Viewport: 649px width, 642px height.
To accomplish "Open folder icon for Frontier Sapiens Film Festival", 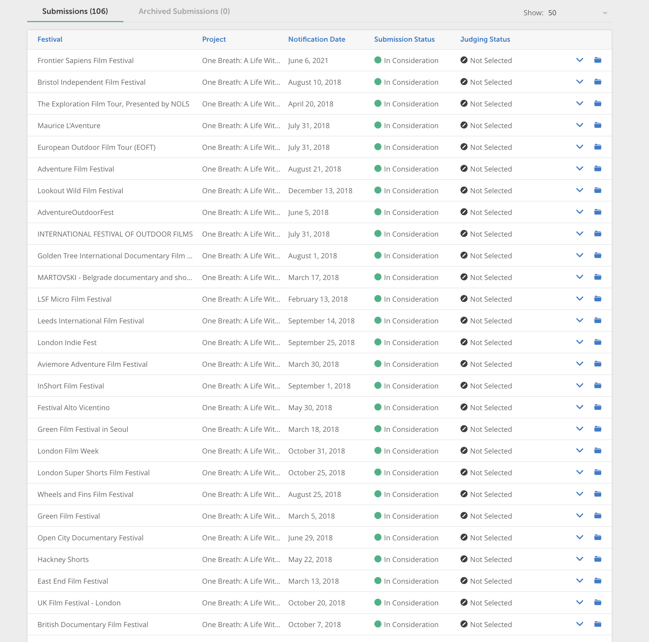I will 598,60.
